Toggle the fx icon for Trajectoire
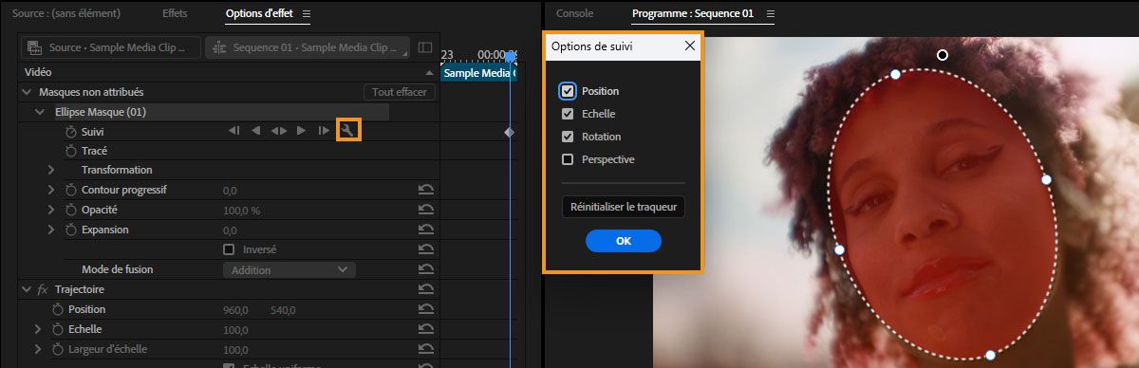The image size is (1139, 368). point(42,289)
